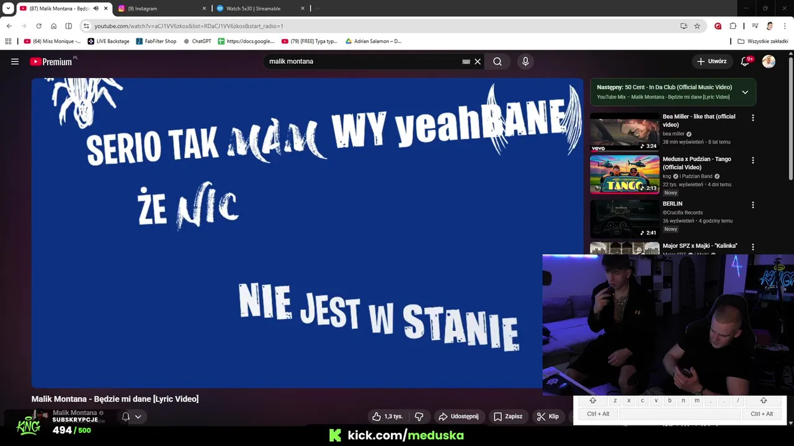Reload the page in the browser

pos(38,26)
